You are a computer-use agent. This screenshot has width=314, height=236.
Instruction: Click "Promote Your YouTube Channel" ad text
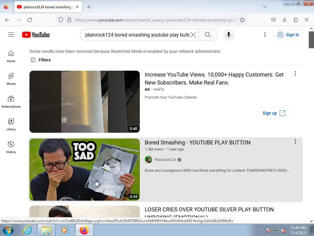tap(170, 97)
